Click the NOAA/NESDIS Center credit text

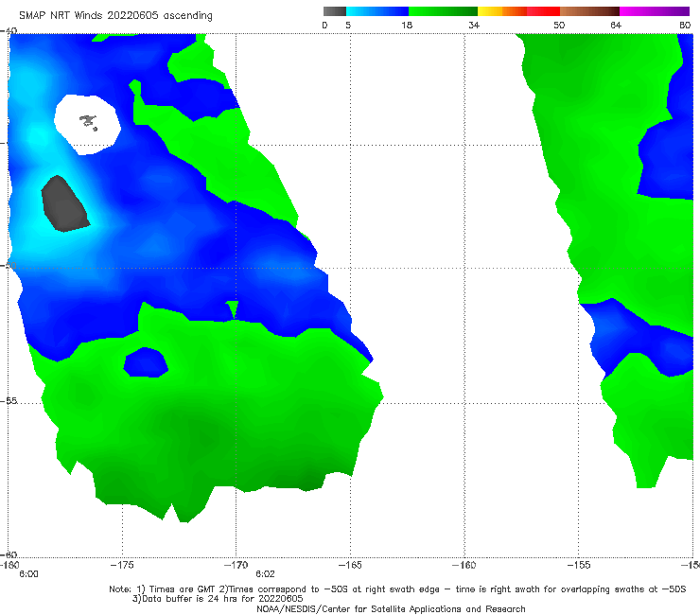point(391,608)
